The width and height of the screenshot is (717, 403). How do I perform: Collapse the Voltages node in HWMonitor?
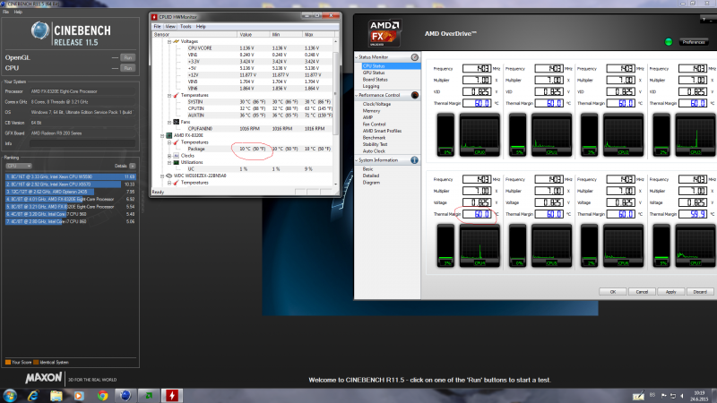tap(169, 41)
